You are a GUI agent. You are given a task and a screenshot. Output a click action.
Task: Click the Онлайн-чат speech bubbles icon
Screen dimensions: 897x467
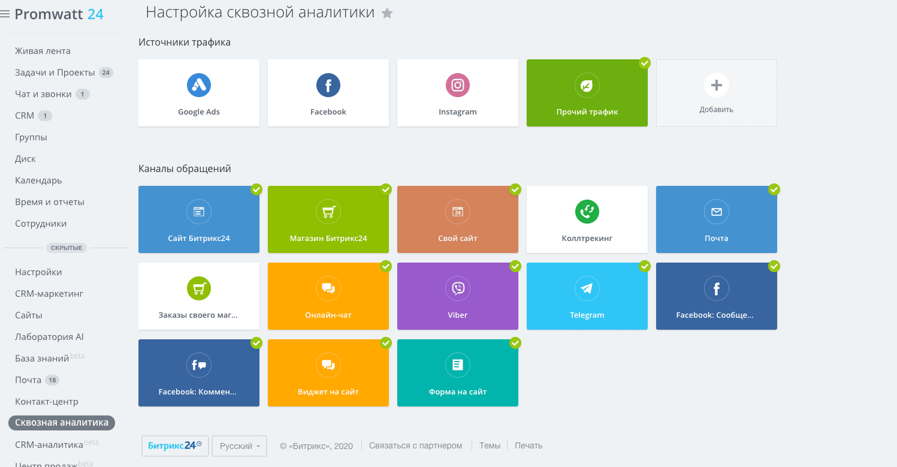[x=328, y=288]
